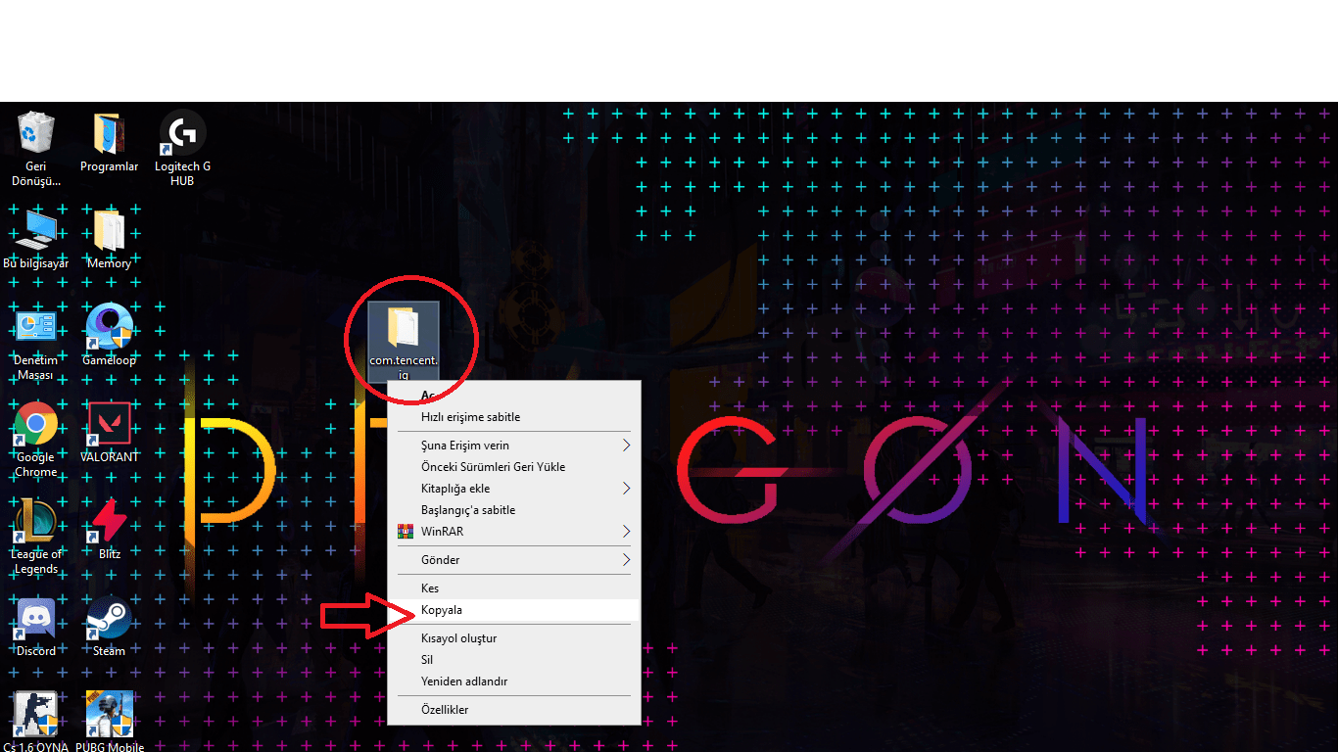
Task: Launch Cs 1.6 OYNA shortcut
Action: click(36, 723)
